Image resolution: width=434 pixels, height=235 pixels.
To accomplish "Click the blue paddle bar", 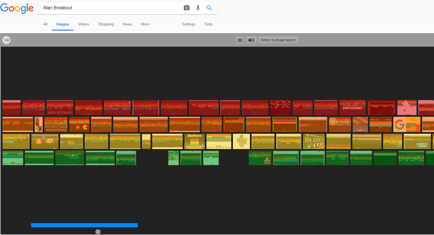I will pos(84,225).
